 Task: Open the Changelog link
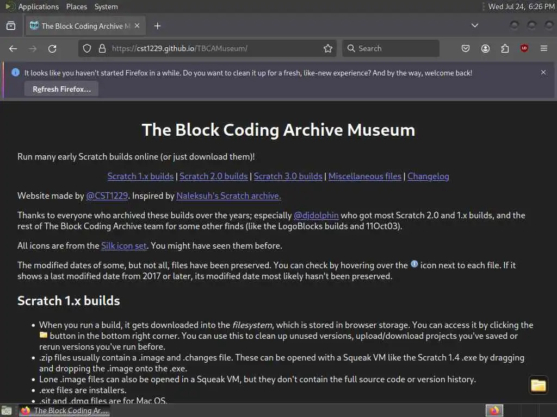[428, 176]
